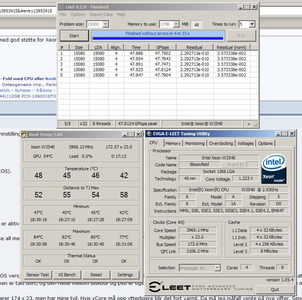This screenshot has width=302, height=300.
Task: Open the Problem size dropdown
Action: pos(105,24)
